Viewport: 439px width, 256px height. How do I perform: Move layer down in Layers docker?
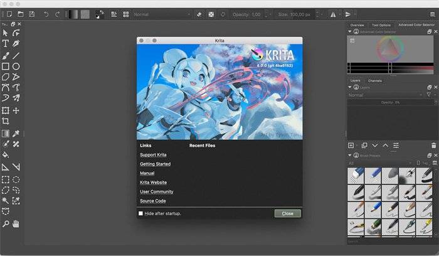(375, 146)
